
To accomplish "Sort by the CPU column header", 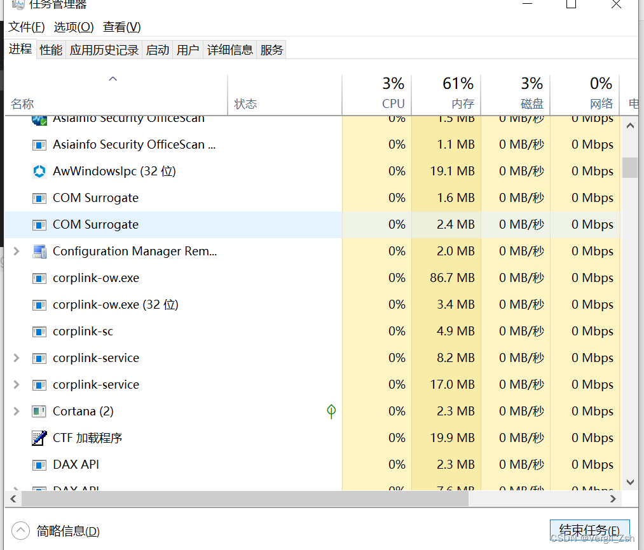I will [376, 95].
